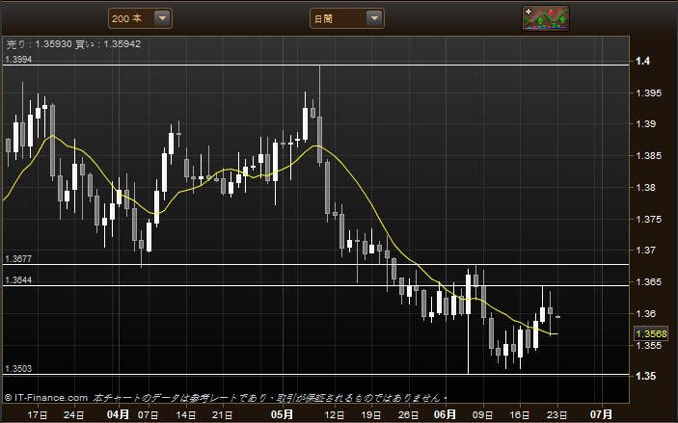The width and height of the screenshot is (678, 423).
Task: Click the arrow on the 日間 selector
Action: 374,18
